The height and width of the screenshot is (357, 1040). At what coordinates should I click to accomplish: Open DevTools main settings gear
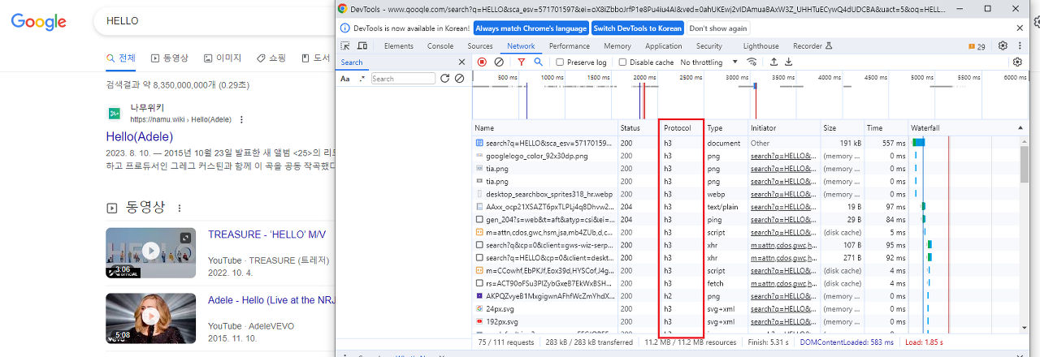(1003, 46)
